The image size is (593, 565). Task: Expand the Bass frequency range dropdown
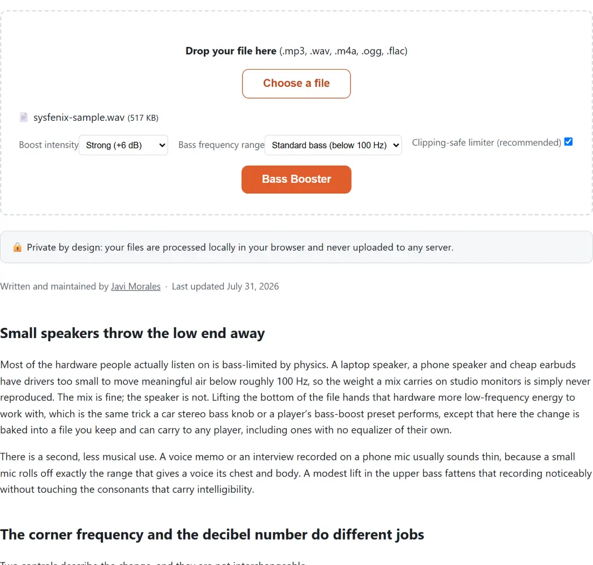pyautogui.click(x=333, y=145)
